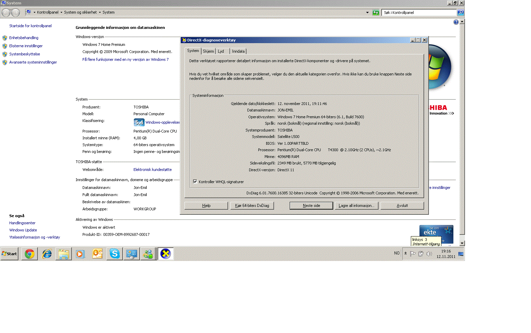Open the taskbar clock showing 19:16
This screenshot has height=333, width=531.
coord(446,254)
